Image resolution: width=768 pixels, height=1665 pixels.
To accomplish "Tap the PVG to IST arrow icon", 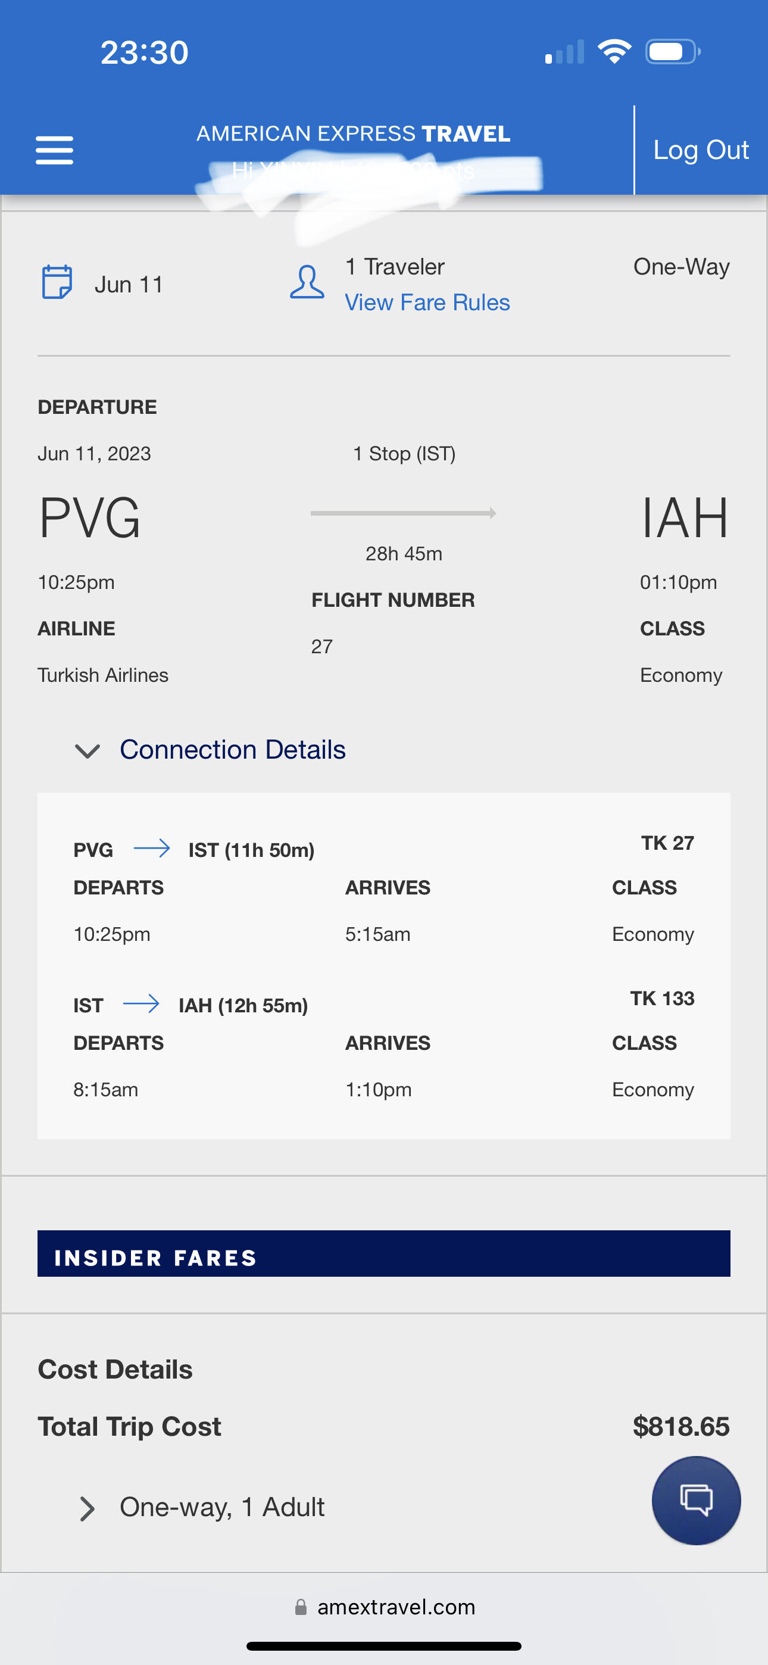I will click(x=151, y=848).
